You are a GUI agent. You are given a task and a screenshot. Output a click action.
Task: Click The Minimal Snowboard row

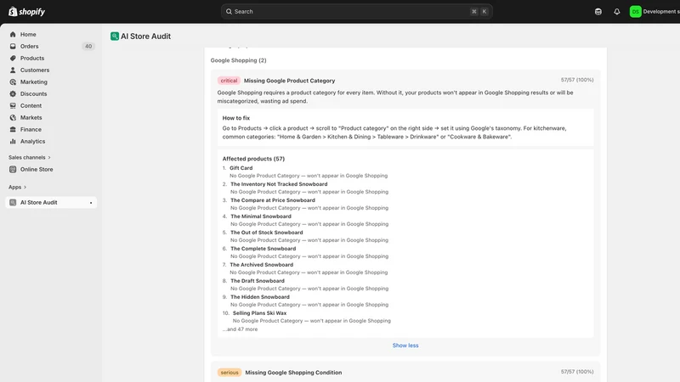[261, 216]
